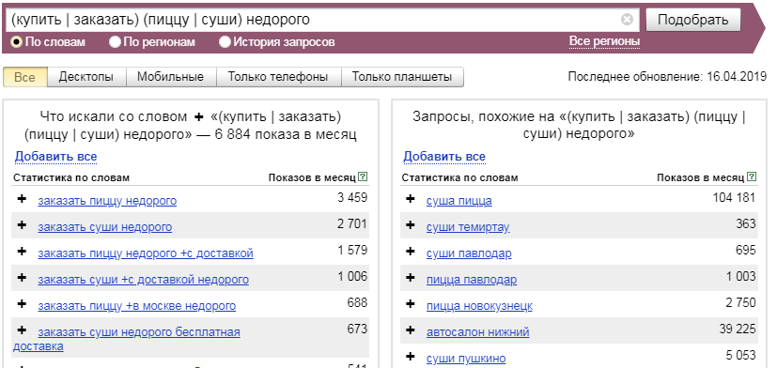Click the value '104 181' impressions

pos(735,198)
